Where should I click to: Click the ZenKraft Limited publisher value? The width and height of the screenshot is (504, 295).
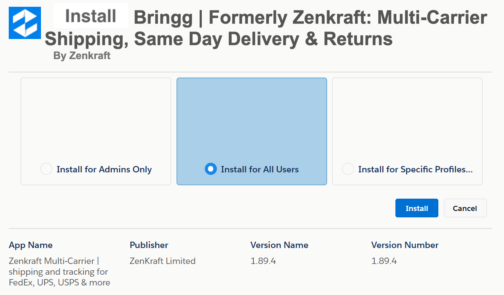(x=162, y=261)
